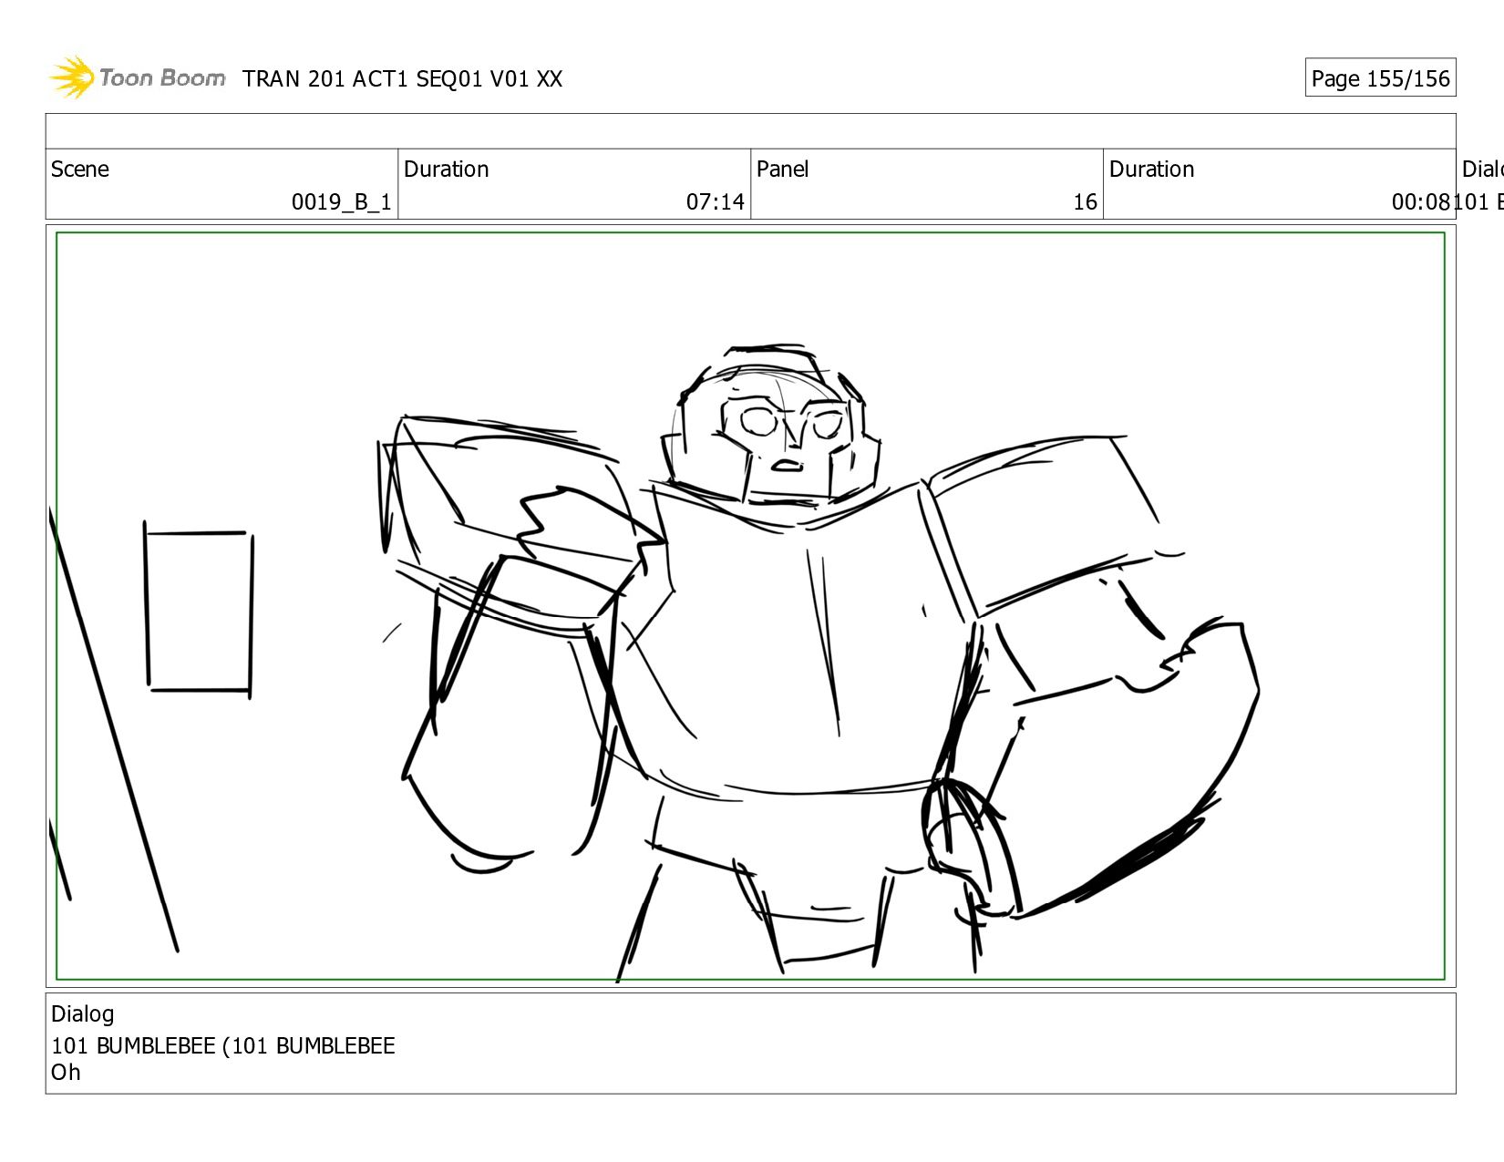Select the dialog text 'Oh'

66,1073
